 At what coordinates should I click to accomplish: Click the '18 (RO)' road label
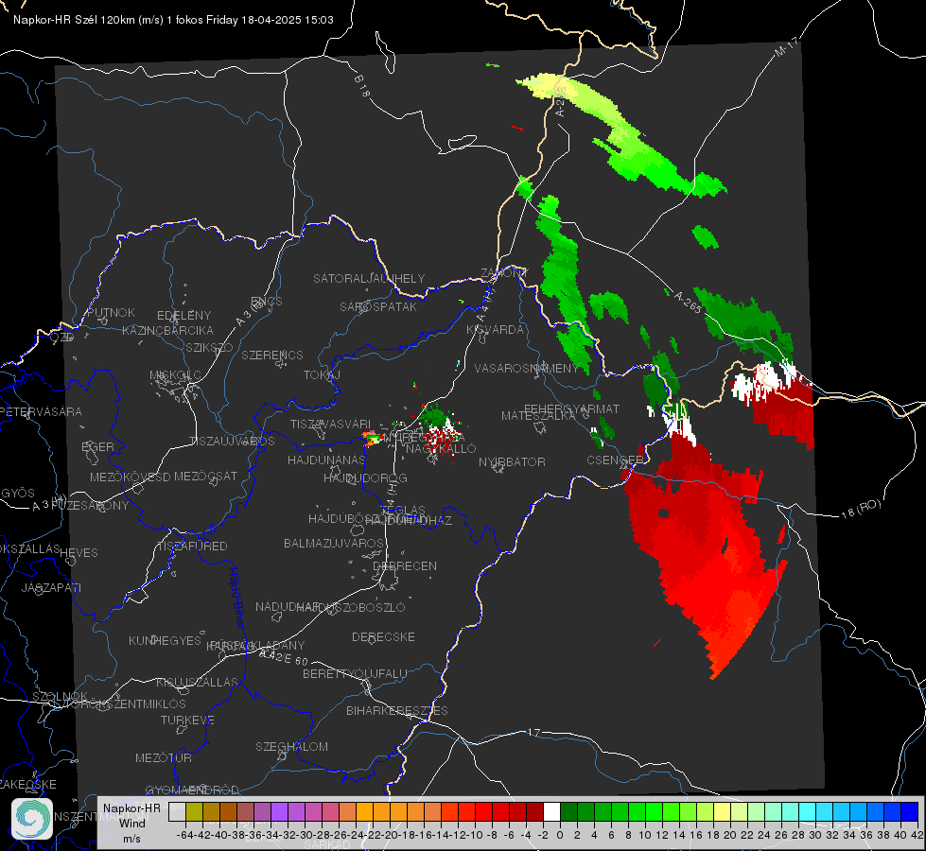(x=861, y=509)
